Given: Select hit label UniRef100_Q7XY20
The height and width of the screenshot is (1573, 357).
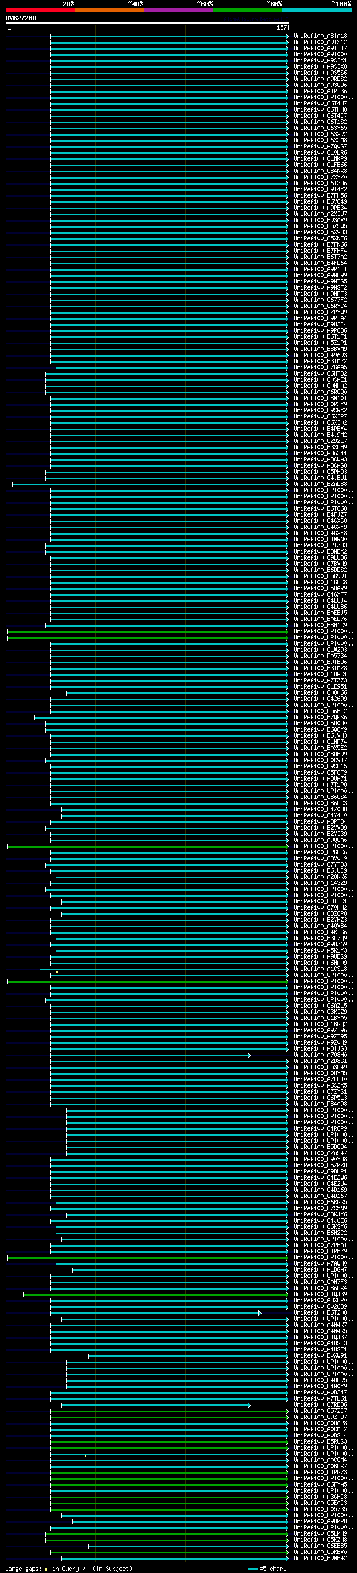Looking at the screenshot, I should [320, 177].
